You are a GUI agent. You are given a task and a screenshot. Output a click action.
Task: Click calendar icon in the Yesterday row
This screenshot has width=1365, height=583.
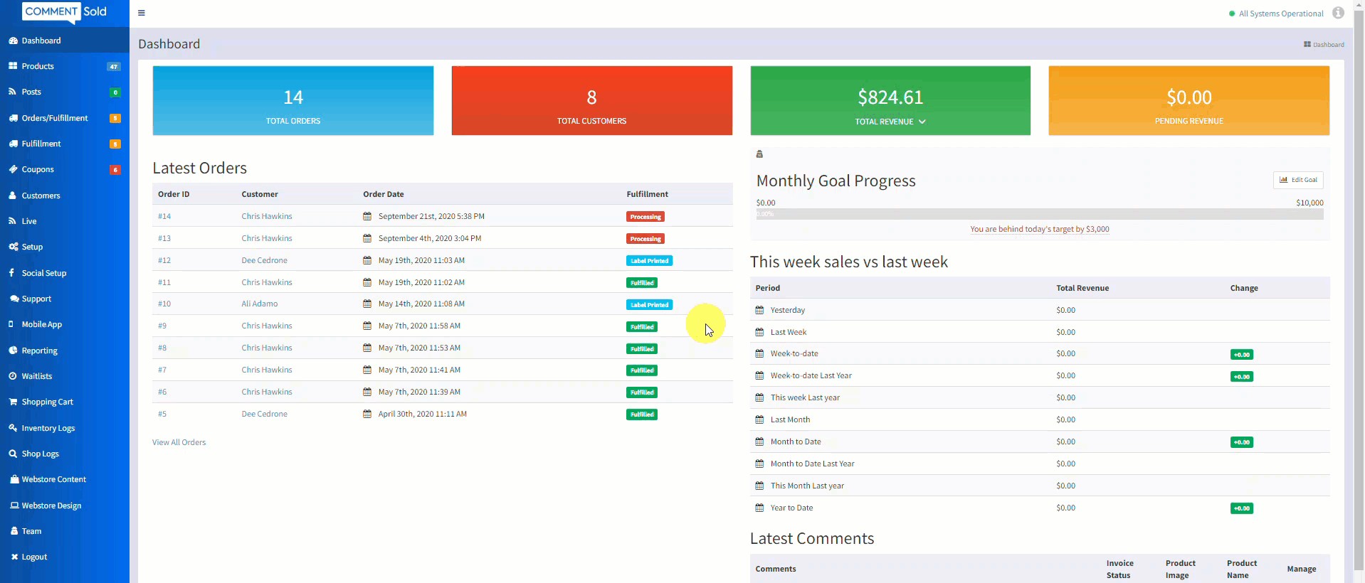pos(759,310)
